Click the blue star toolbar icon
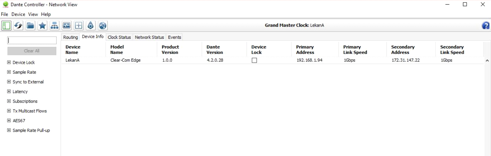The image size is (491, 156). click(x=42, y=25)
